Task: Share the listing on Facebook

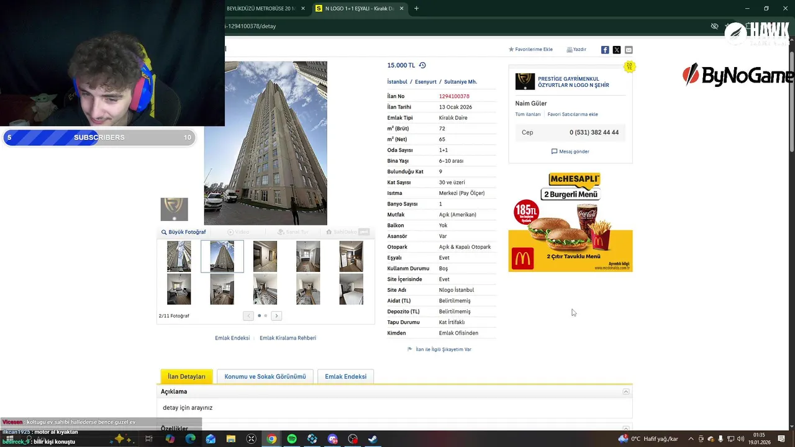Action: click(x=605, y=50)
